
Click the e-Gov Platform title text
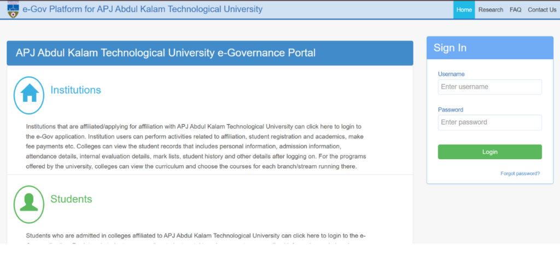pos(143,9)
